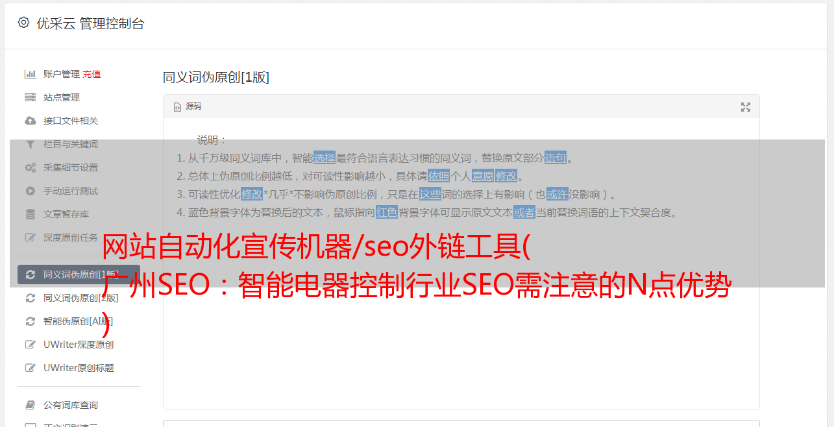
Task: Click the gear icon beside 优采云 管理控制台
Action: (24, 23)
